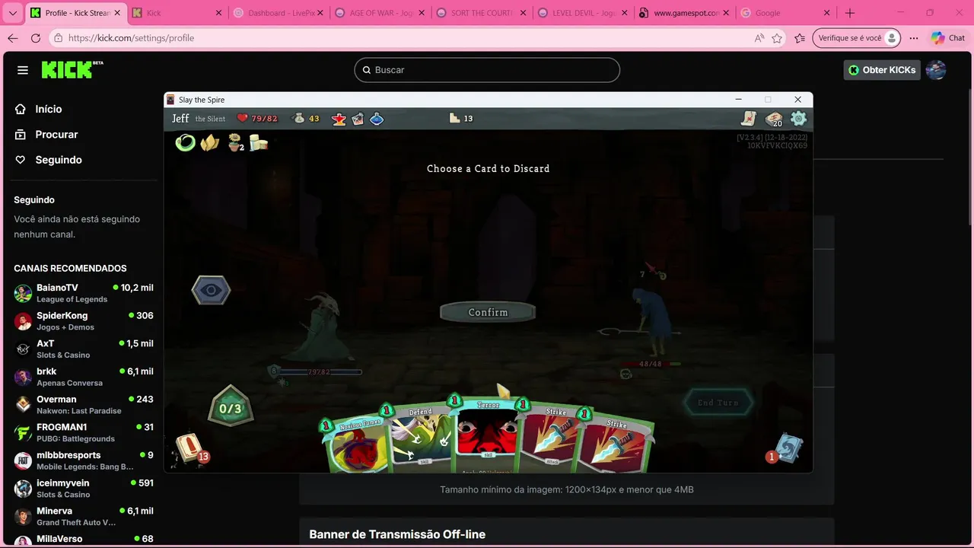Open browser Settings and more menu

tap(914, 38)
